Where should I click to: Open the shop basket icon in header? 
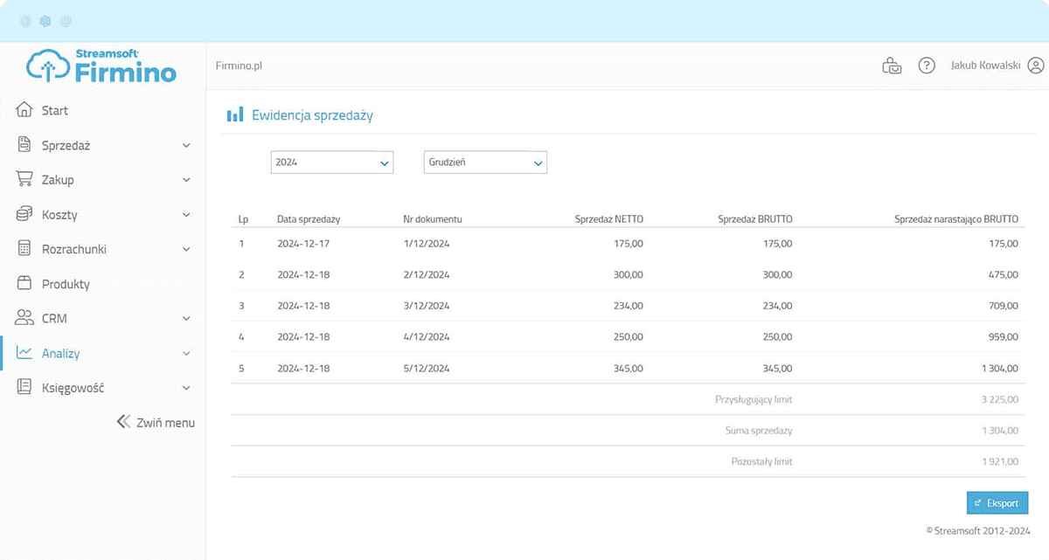(x=892, y=66)
